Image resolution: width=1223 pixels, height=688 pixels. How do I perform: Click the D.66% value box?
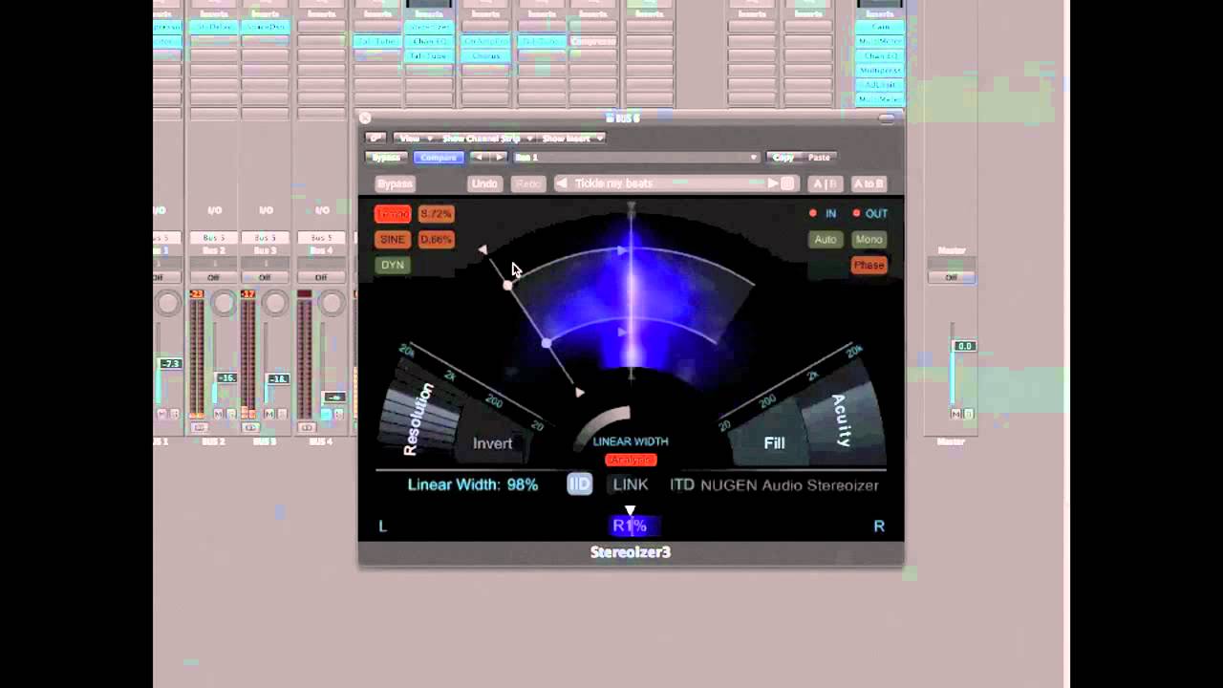[x=436, y=239]
